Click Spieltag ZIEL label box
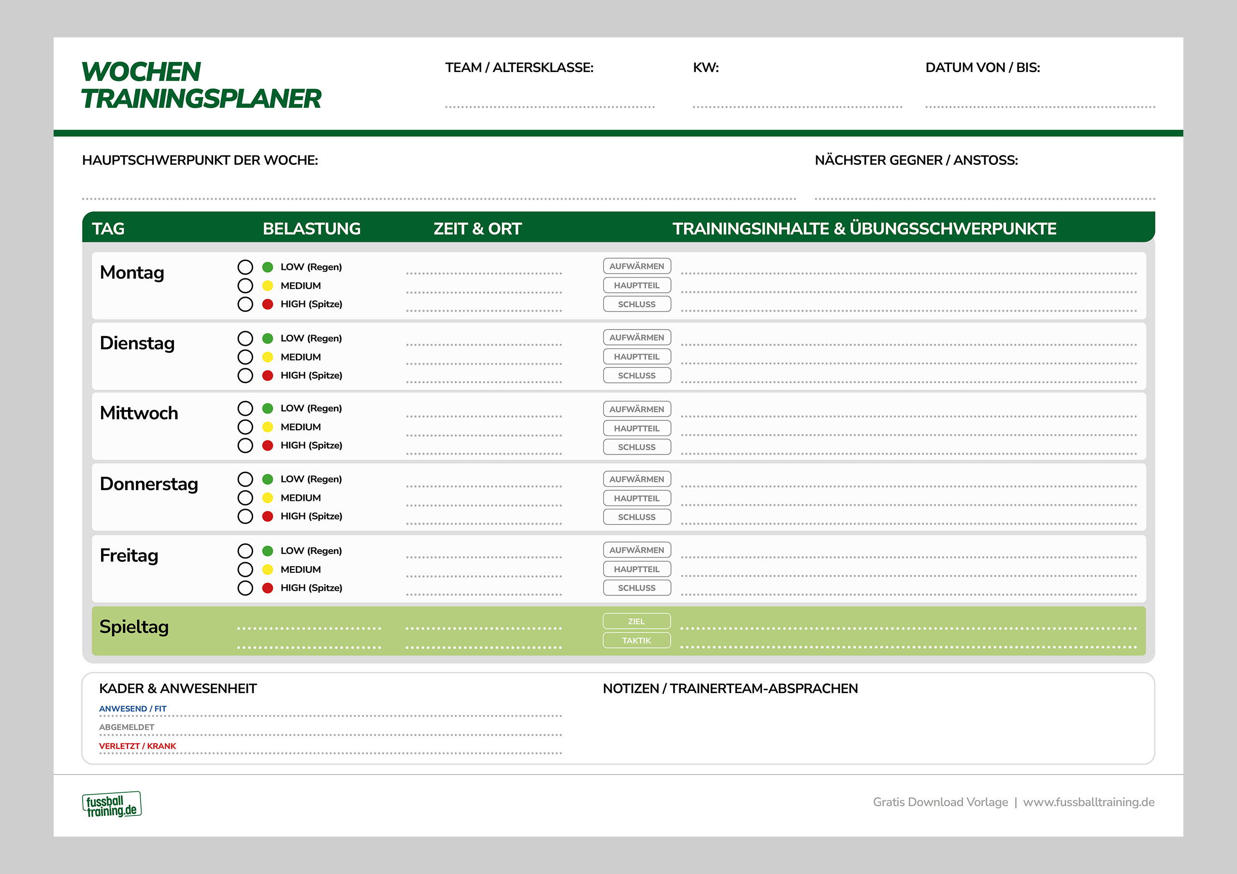The height and width of the screenshot is (874, 1237). coord(637,621)
